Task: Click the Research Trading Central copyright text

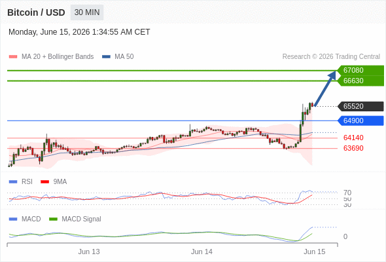Action: point(331,57)
